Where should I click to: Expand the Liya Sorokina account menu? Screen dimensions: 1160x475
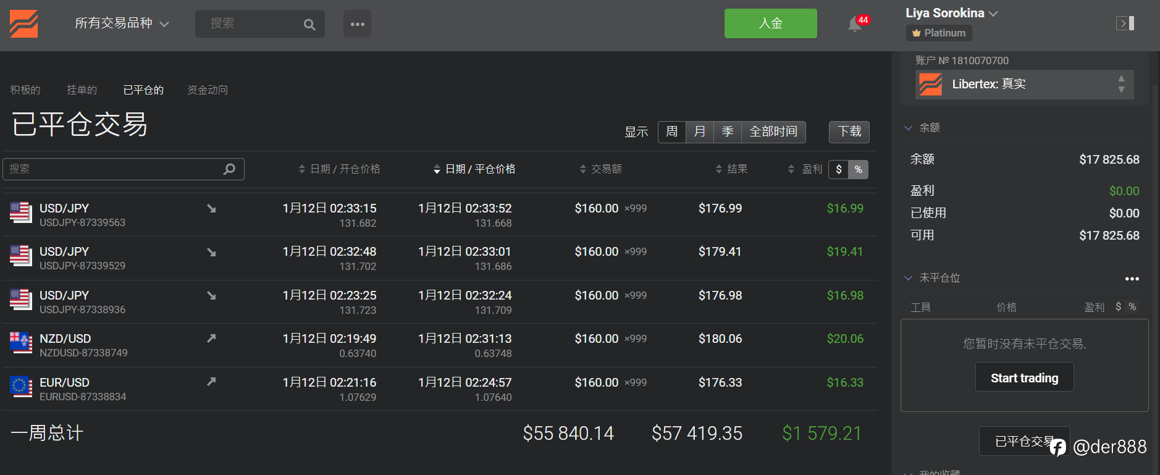coord(951,13)
